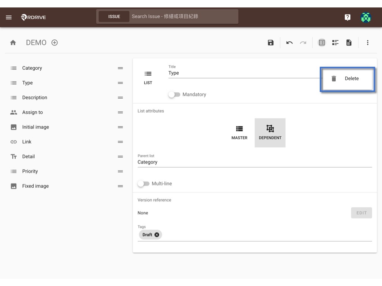Click the ISSUE search scope selector
The height and width of the screenshot is (286, 382).
114,16
